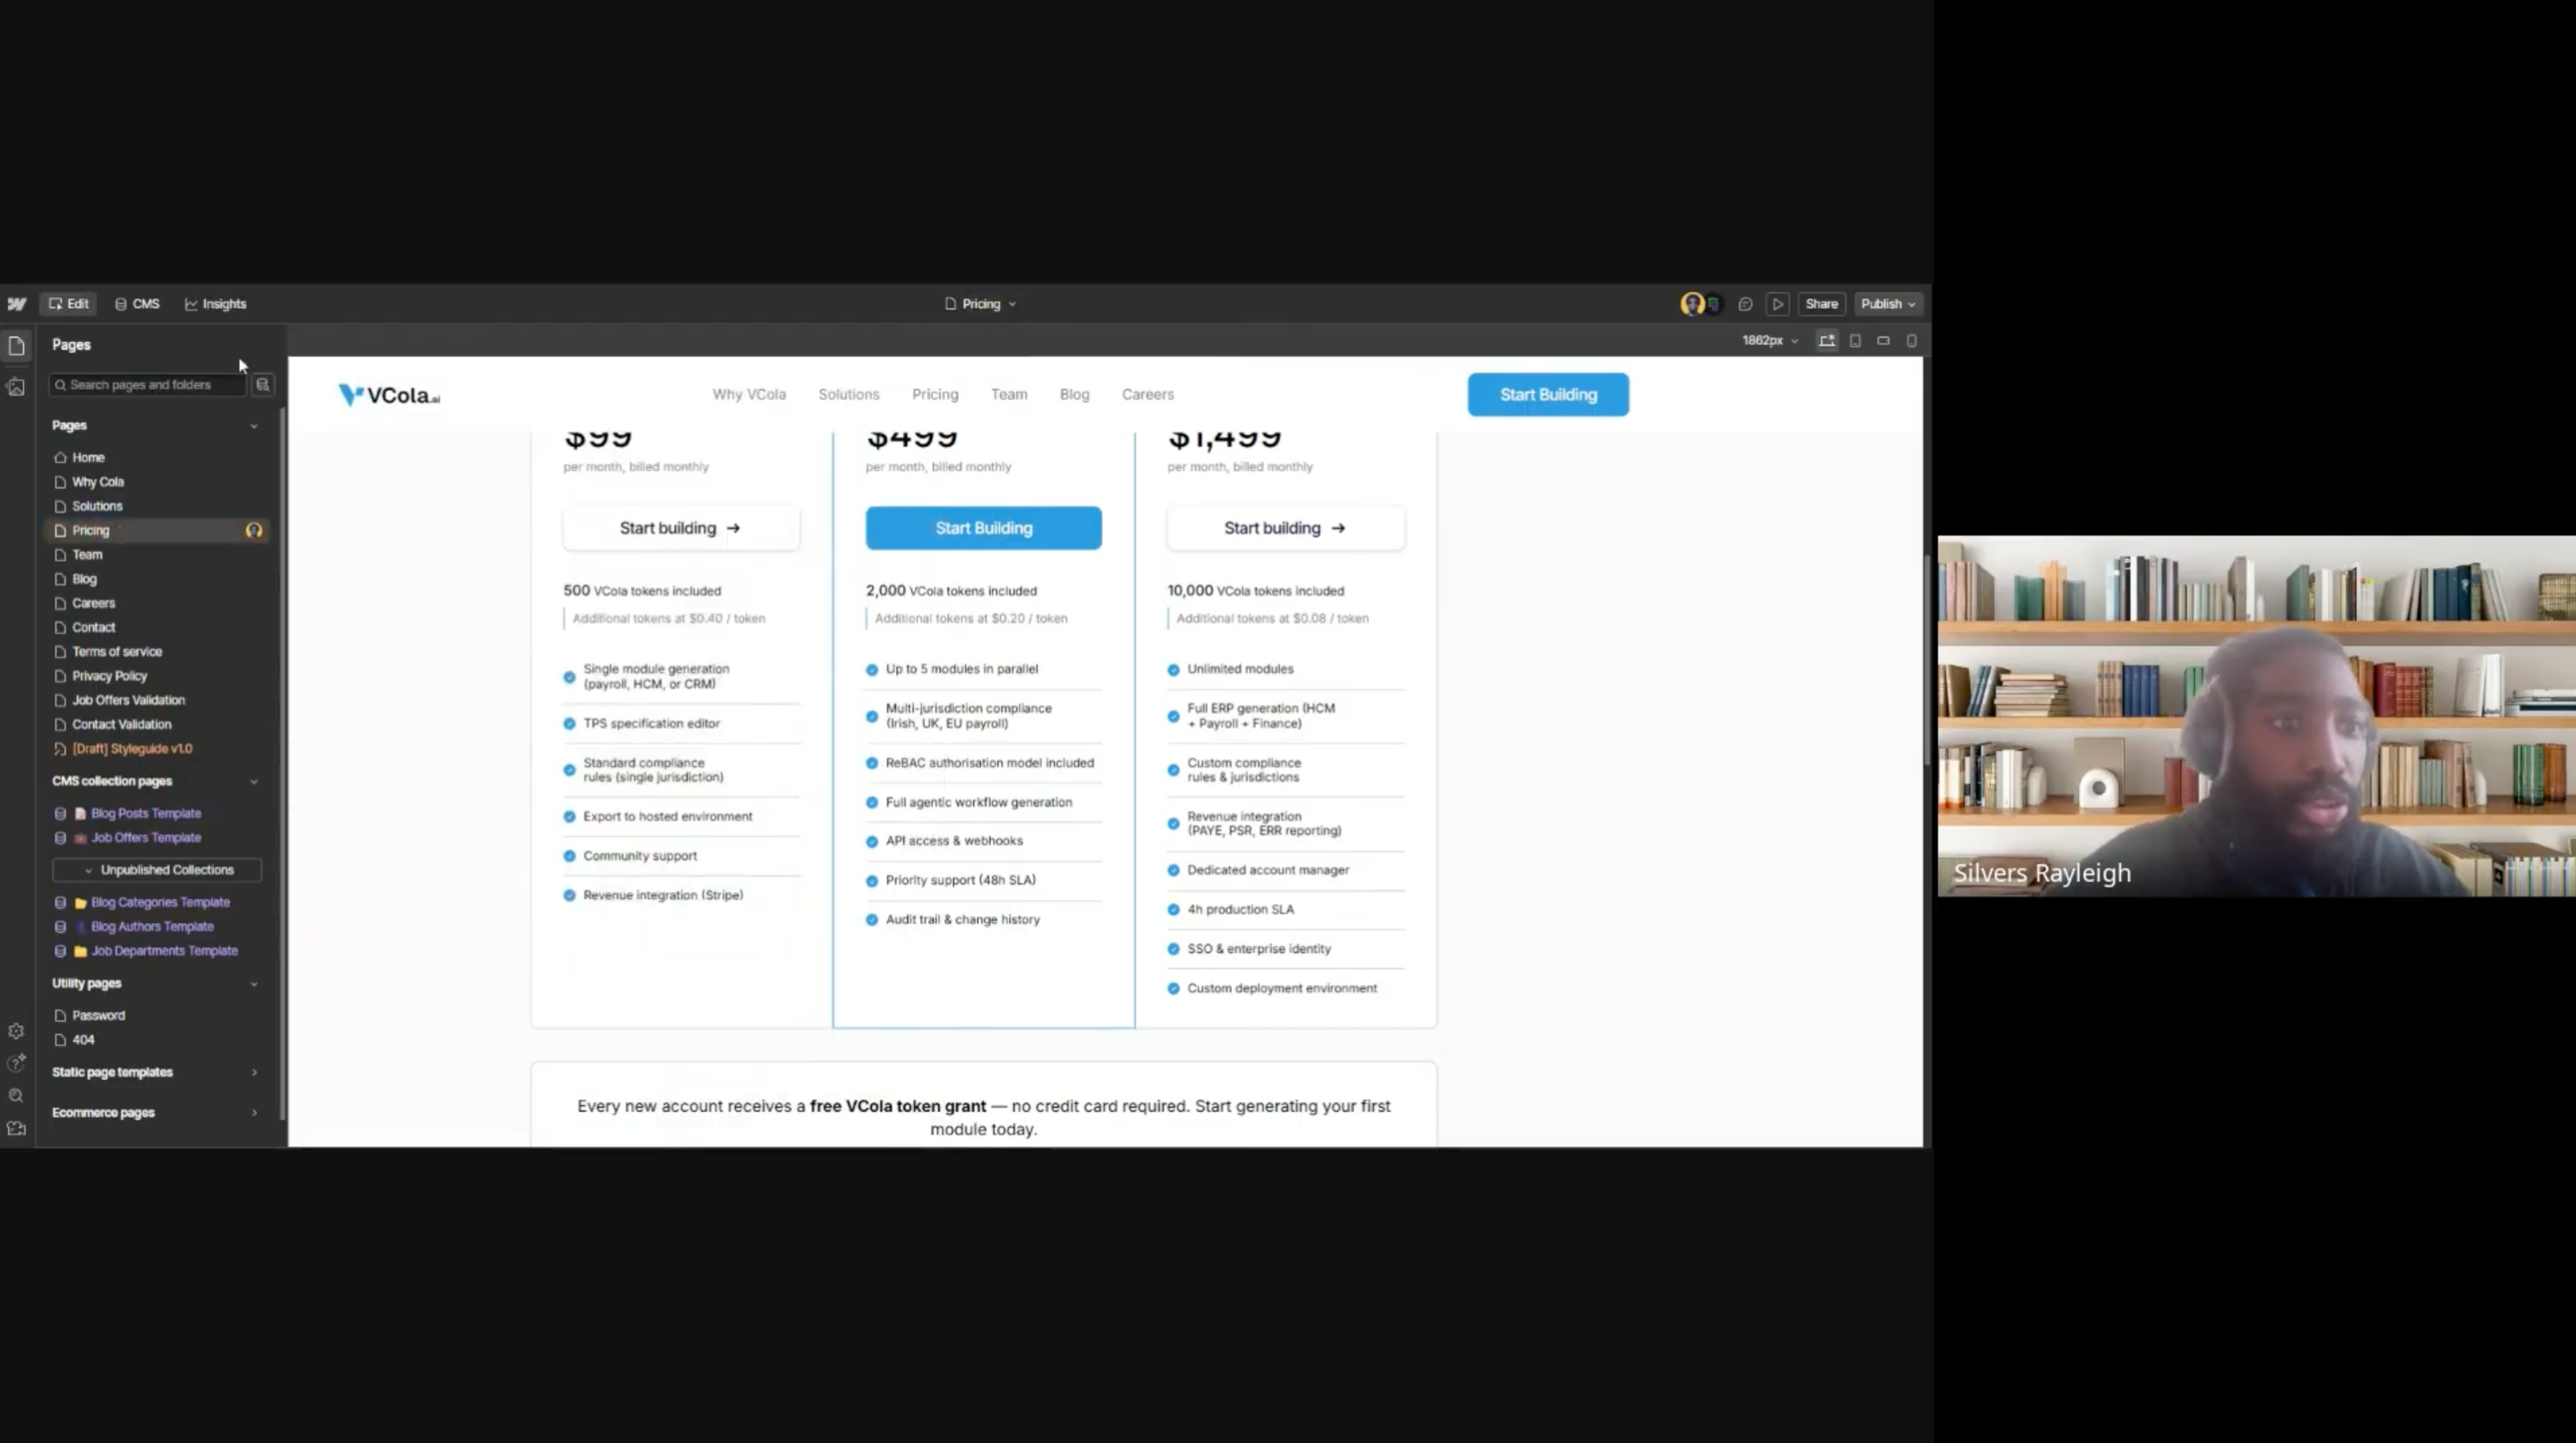
Task: Open the video tutorials camera icon
Action: (x=16, y=1128)
